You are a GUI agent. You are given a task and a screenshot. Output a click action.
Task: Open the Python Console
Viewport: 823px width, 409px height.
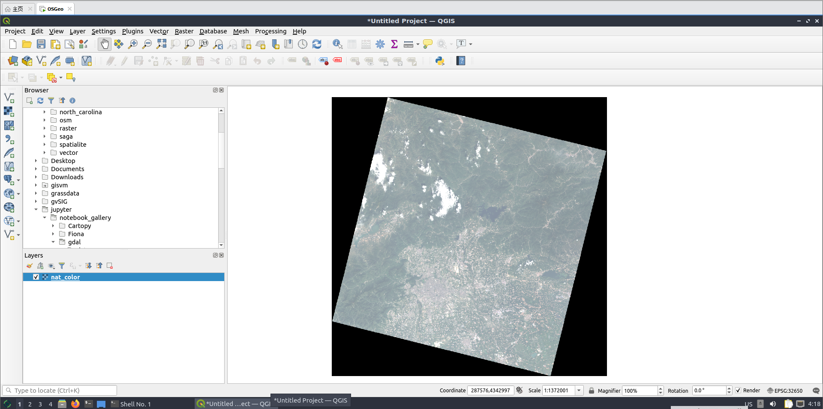(440, 61)
